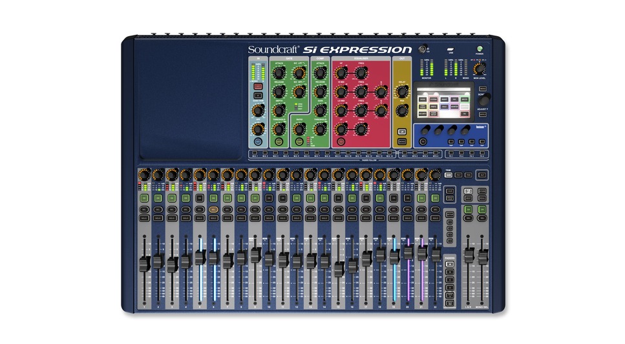
Task: Select the highlighted orange SEL button on channel 6
Action: pos(213,210)
